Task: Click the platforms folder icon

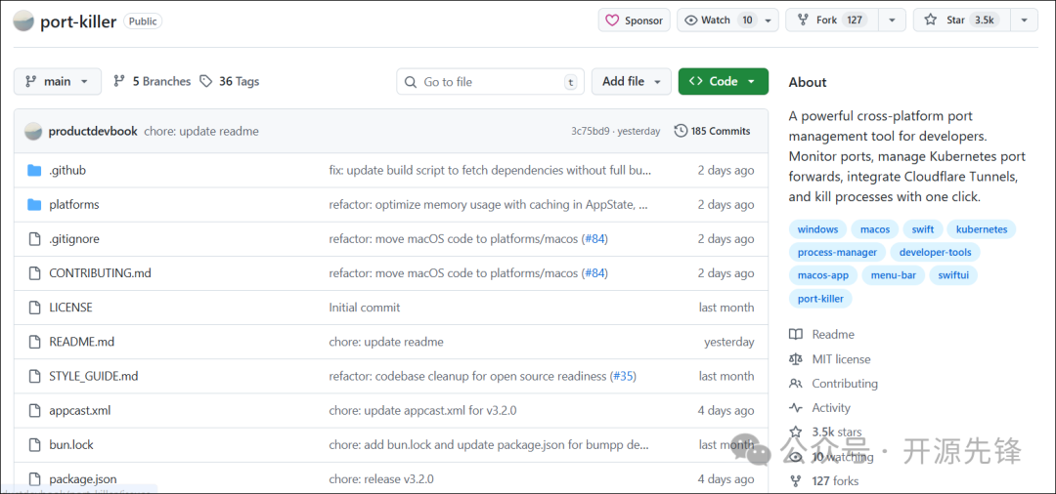Action: (x=34, y=204)
